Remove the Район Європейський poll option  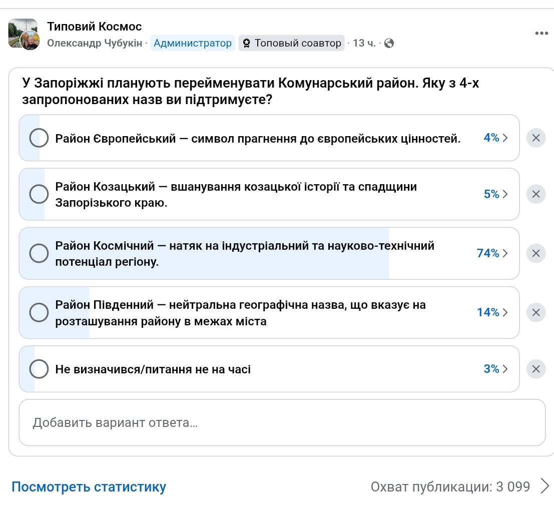535,138
